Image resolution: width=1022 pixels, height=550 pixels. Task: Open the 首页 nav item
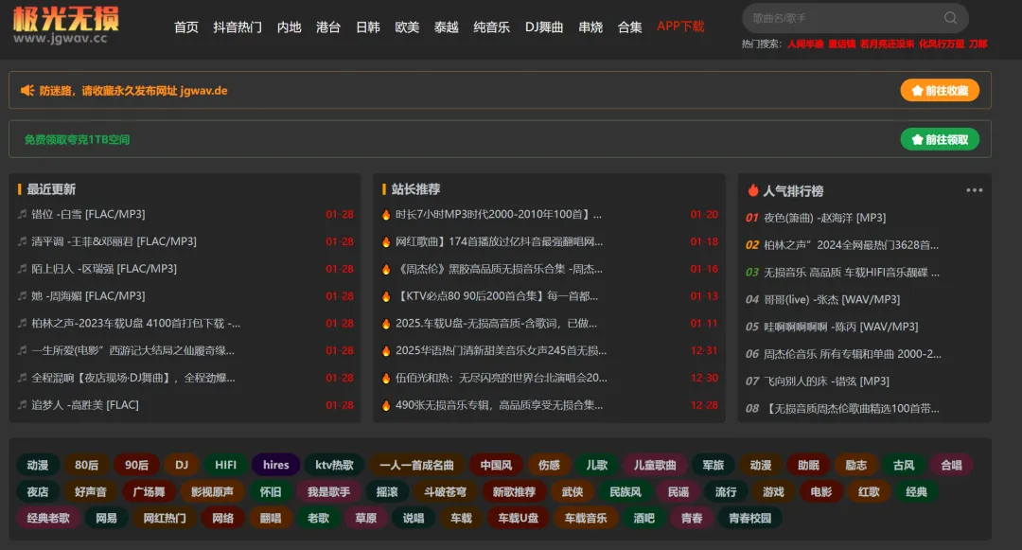pyautogui.click(x=185, y=27)
